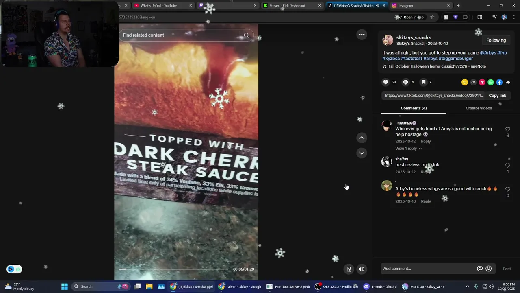Open the 'Fall October Halloween horror classic' sound
The width and height of the screenshot is (520, 293).
[437, 66]
